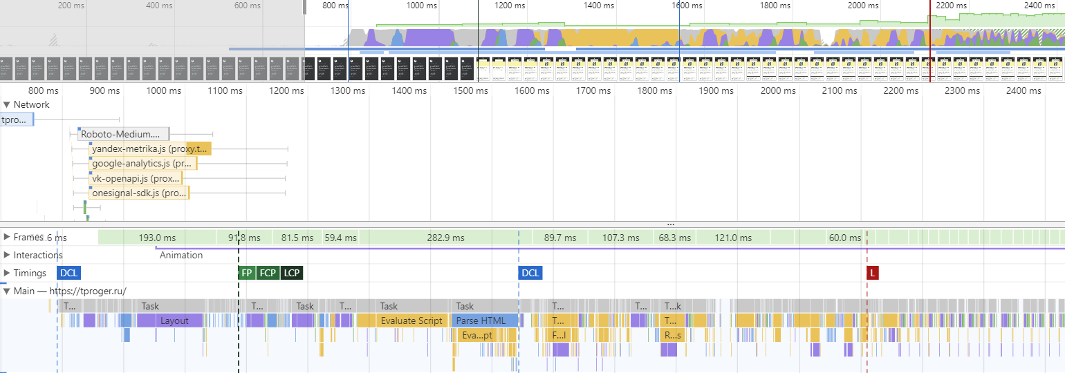Select the onesignal-sdk.js network request
Screen dimensions: 1065x373
139,193
